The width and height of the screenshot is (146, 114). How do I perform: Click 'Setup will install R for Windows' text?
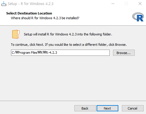[x=68, y=34]
